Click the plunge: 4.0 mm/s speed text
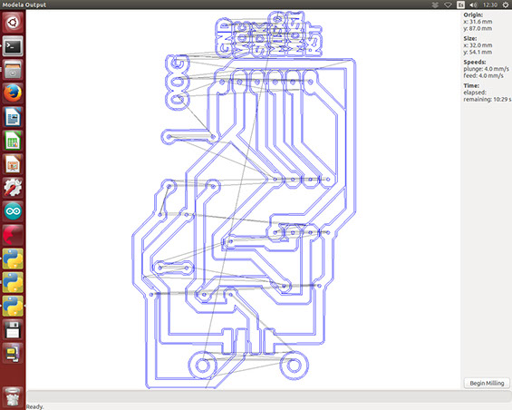 point(487,69)
